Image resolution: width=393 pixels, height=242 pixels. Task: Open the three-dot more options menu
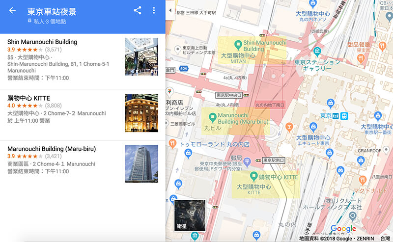[154, 10]
